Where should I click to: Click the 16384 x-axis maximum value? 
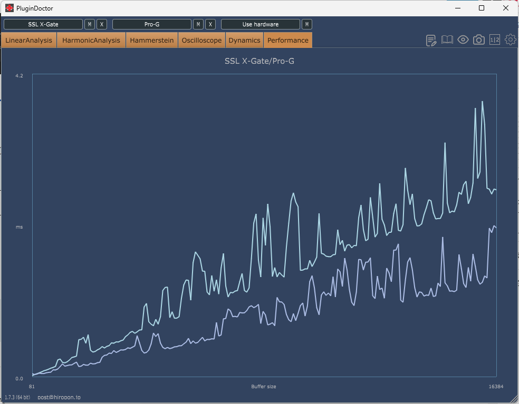[x=496, y=387]
